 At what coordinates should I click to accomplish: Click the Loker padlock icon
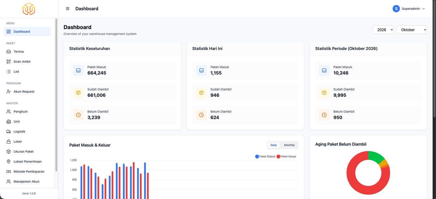coord(9,141)
